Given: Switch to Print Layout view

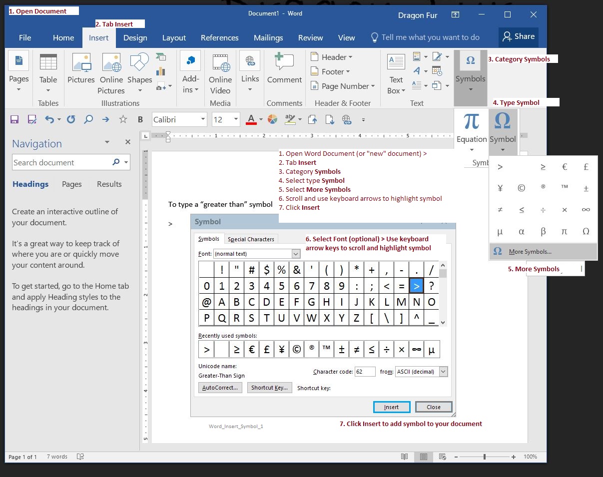Looking at the screenshot, I should [x=423, y=457].
